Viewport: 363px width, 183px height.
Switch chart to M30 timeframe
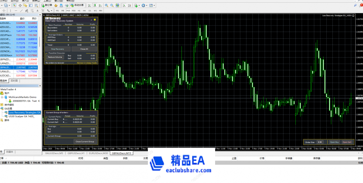click(x=74, y=11)
